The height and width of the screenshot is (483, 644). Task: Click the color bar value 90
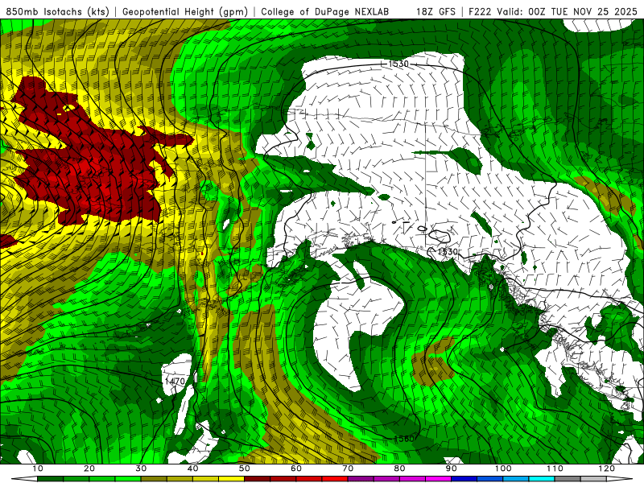click(452, 469)
